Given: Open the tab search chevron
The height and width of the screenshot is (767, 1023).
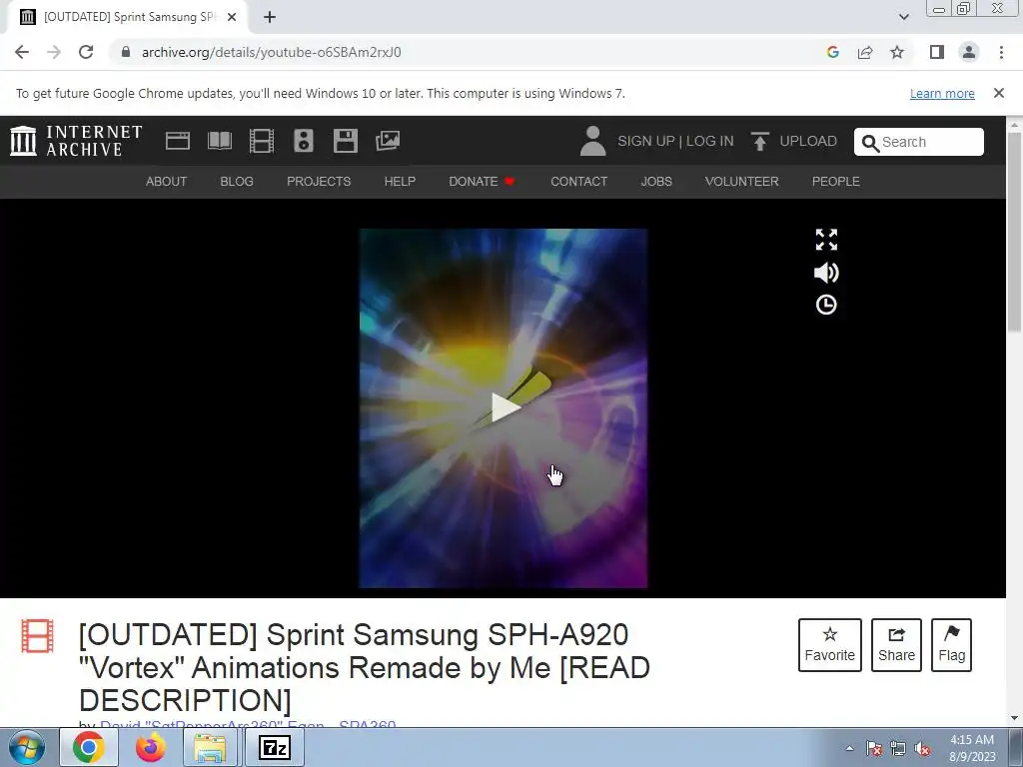Looking at the screenshot, I should pyautogui.click(x=903, y=17).
